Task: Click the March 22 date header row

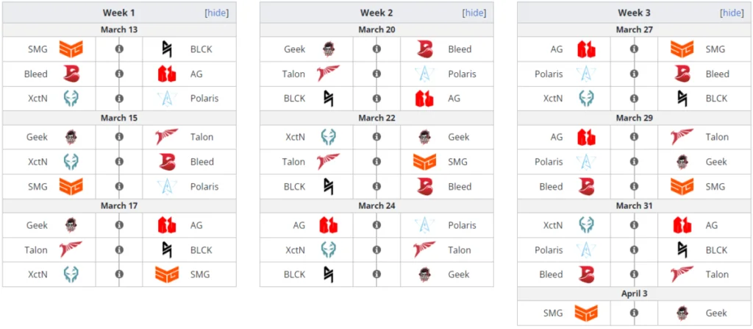Action: click(376, 118)
